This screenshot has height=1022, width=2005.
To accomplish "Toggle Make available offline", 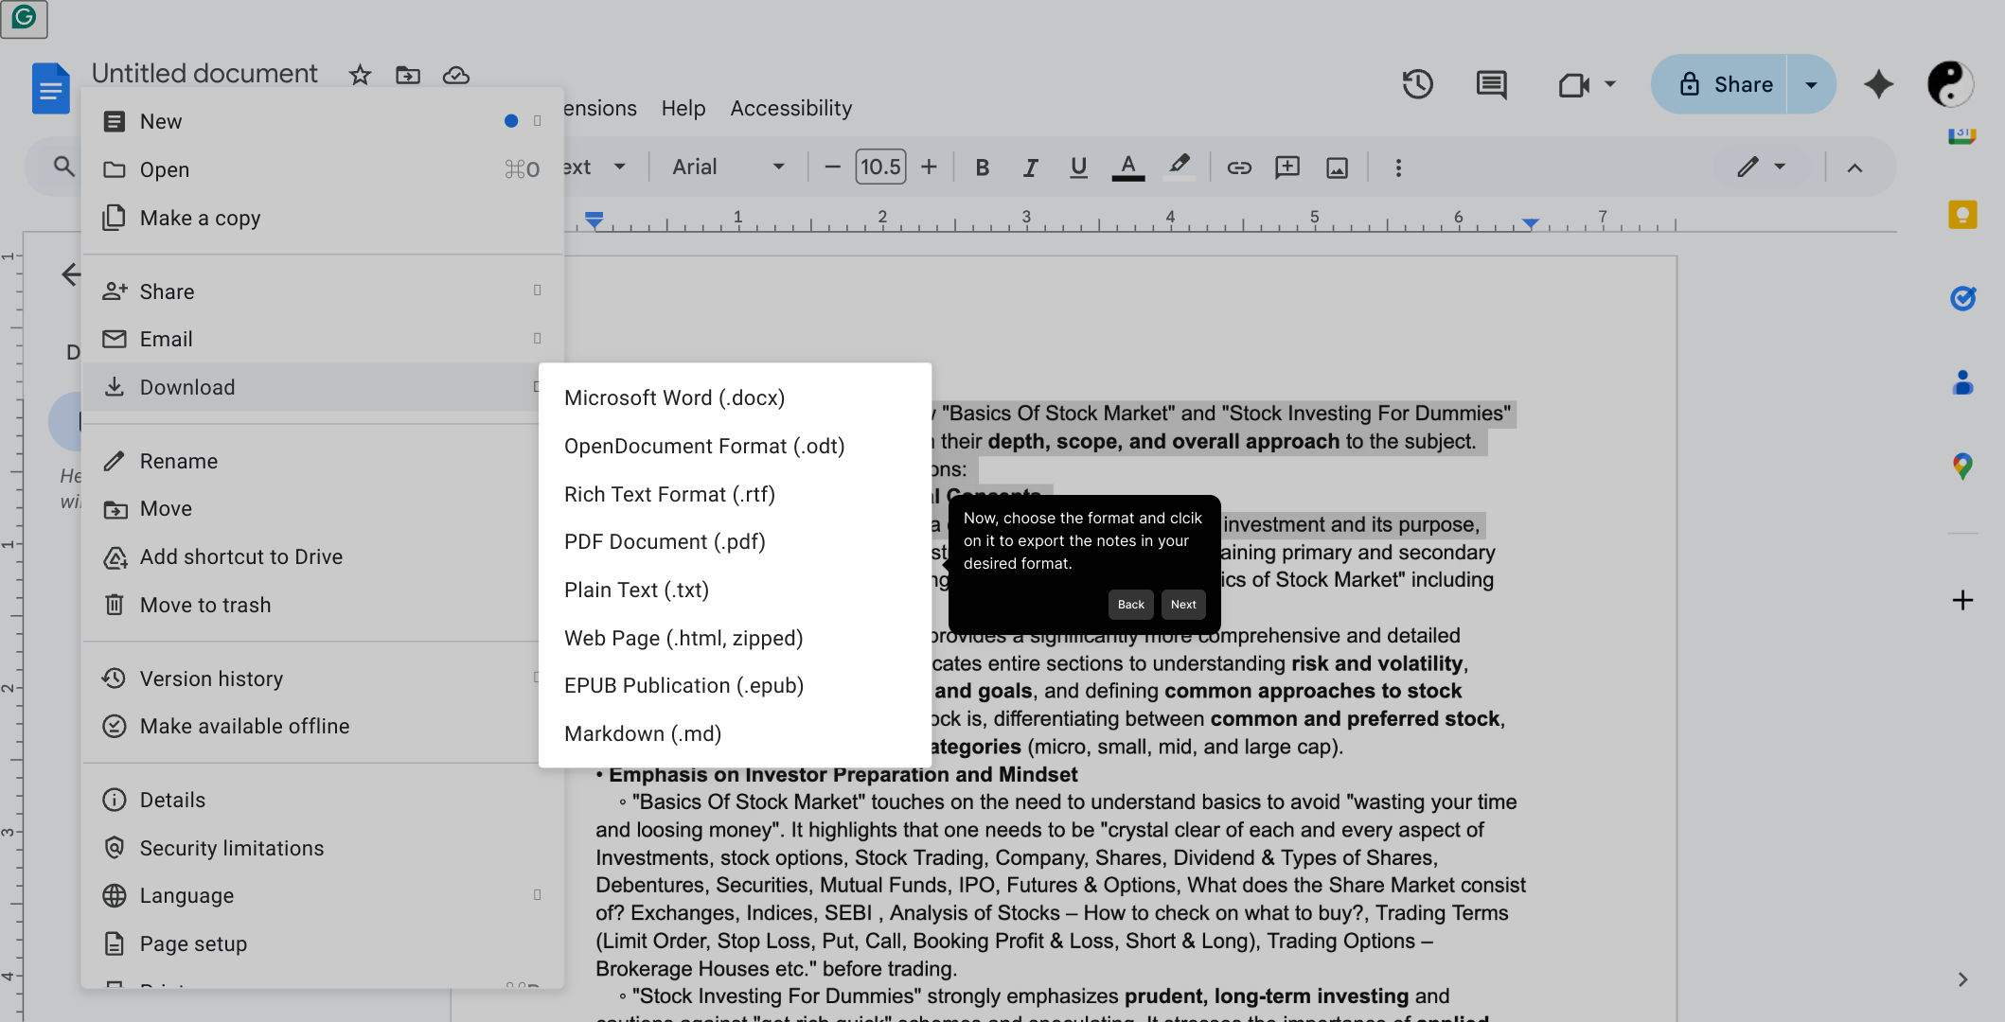I will [312, 726].
